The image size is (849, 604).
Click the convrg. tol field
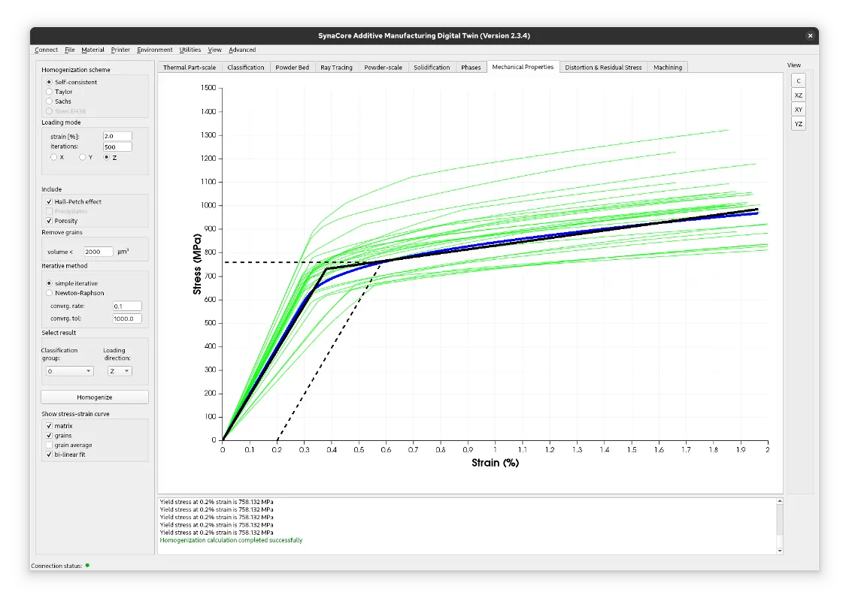[127, 319]
